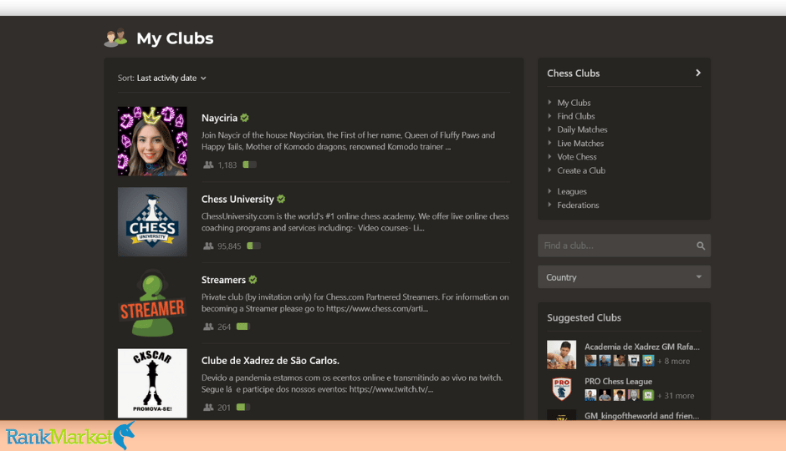Screen dimensions: 786x451
Task: Open the PRO Chess League link
Action: pyautogui.click(x=618, y=381)
